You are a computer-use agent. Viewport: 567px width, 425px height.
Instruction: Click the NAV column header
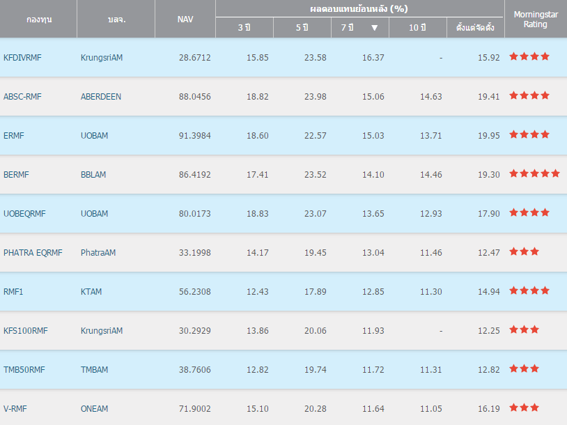(x=185, y=19)
